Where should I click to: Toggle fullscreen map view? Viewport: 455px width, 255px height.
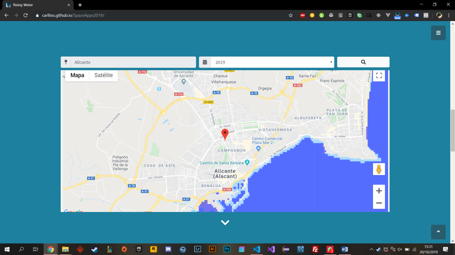tap(379, 76)
